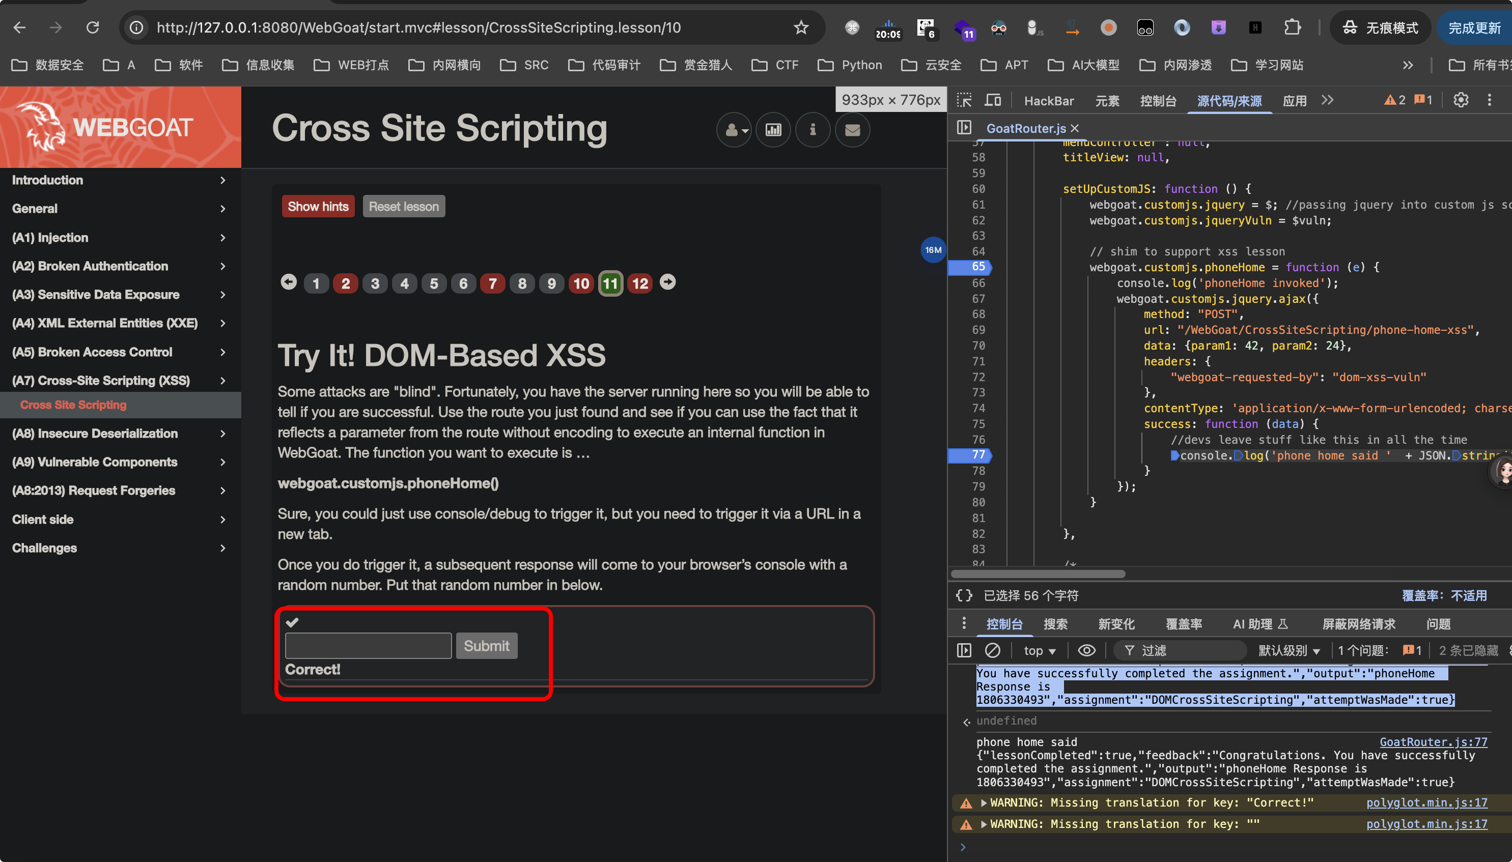
Task: Activate the DevTools inspect element picker icon
Action: [964, 100]
